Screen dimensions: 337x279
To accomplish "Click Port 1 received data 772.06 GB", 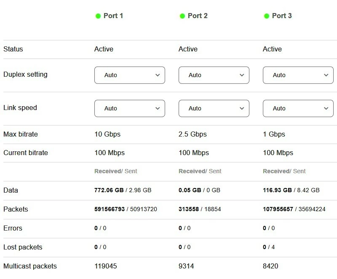I will tap(109, 190).
